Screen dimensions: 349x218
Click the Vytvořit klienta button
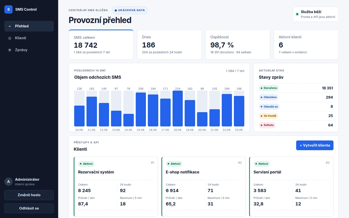[x=315, y=145]
